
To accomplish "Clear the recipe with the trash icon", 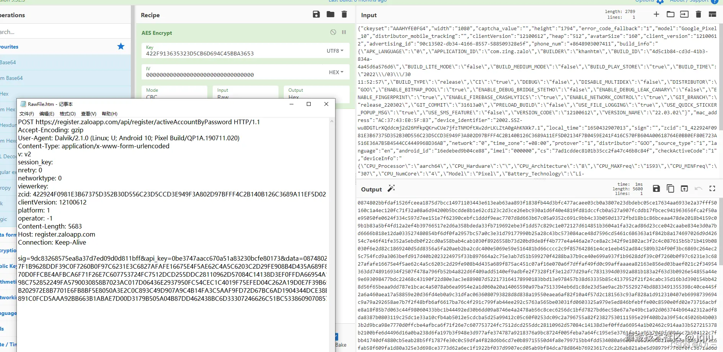I will coord(344,15).
